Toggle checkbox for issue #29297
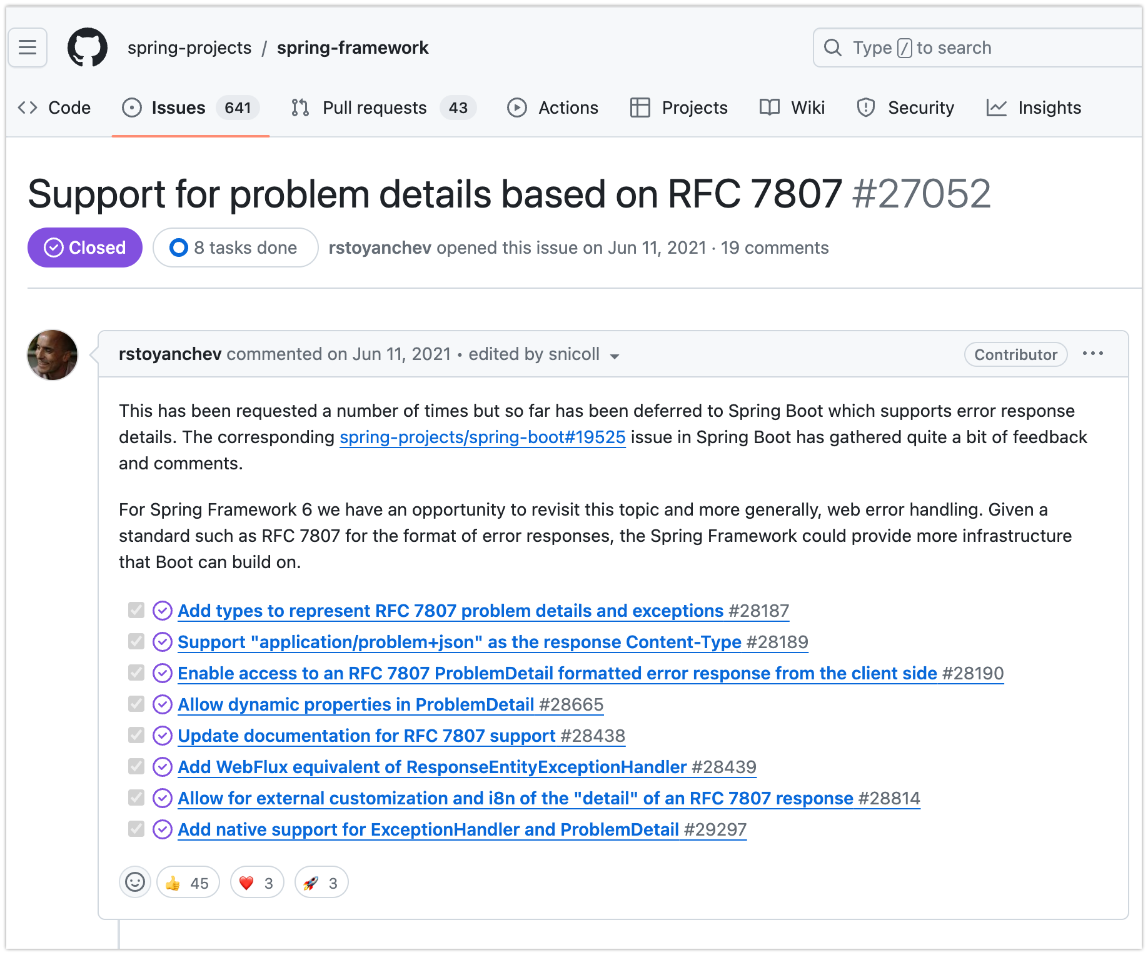Image resolution: width=1148 pixels, height=955 pixels. pos(136,829)
